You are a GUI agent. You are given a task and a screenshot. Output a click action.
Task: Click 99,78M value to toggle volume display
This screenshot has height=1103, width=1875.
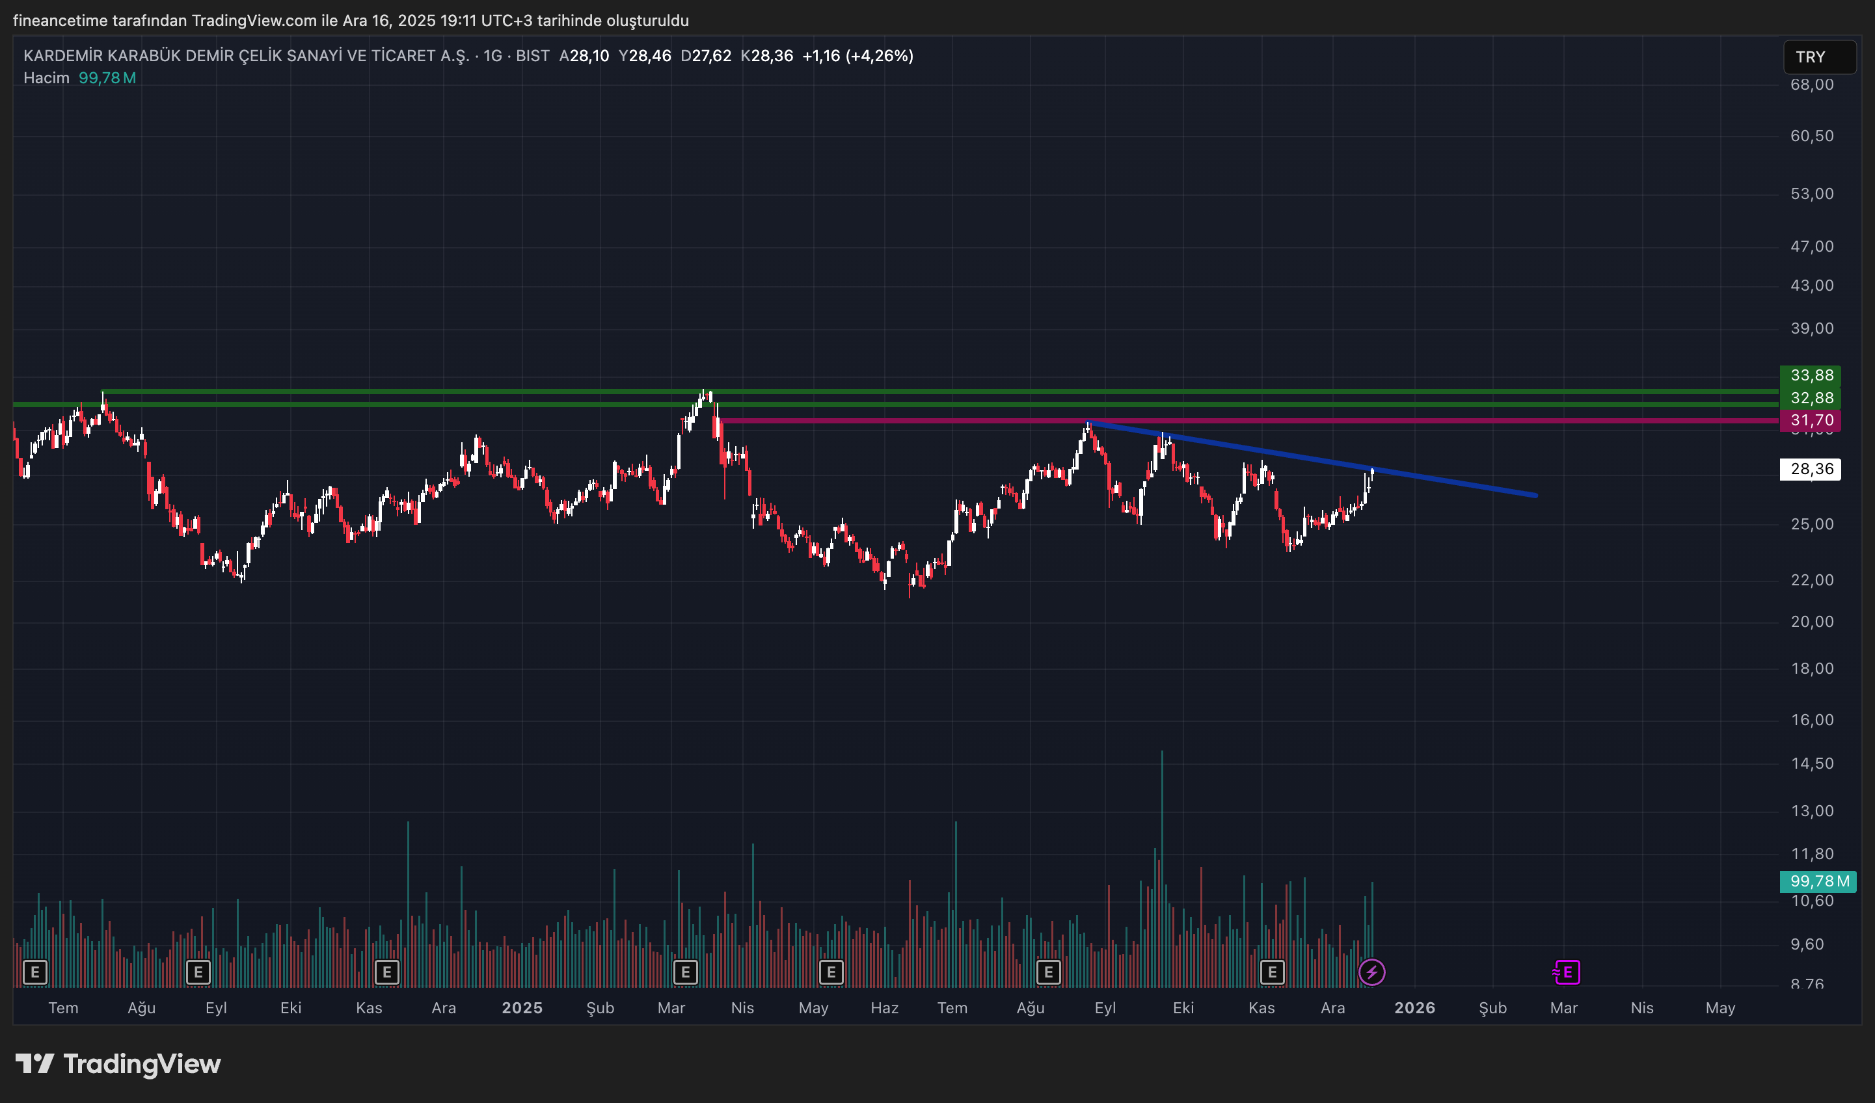[x=107, y=77]
